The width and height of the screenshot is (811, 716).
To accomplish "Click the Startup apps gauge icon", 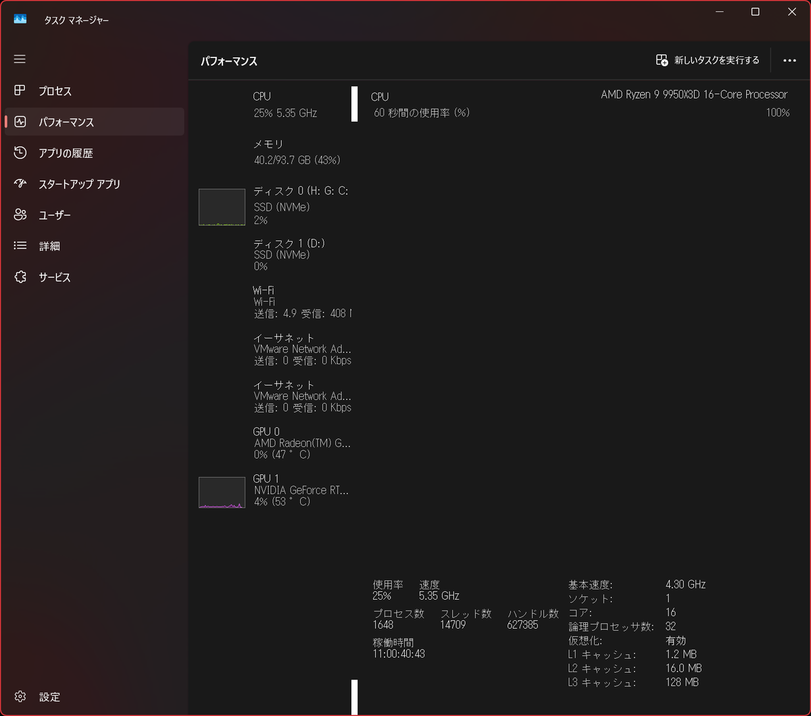I will (20, 184).
